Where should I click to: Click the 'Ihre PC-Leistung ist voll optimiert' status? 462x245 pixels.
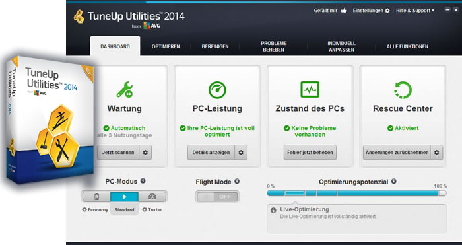(x=217, y=131)
